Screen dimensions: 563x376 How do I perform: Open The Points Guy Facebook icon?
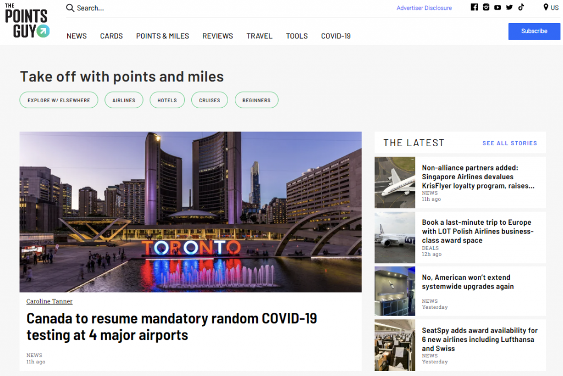tap(474, 7)
